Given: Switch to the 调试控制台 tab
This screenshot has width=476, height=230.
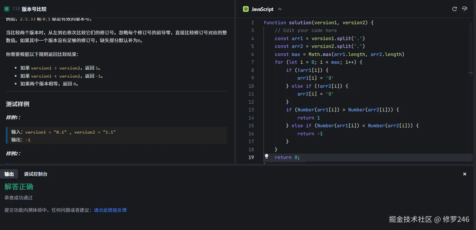Looking at the screenshot, I should 36,174.
